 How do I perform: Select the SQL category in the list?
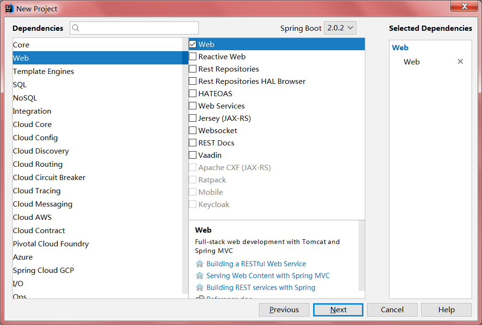(20, 85)
